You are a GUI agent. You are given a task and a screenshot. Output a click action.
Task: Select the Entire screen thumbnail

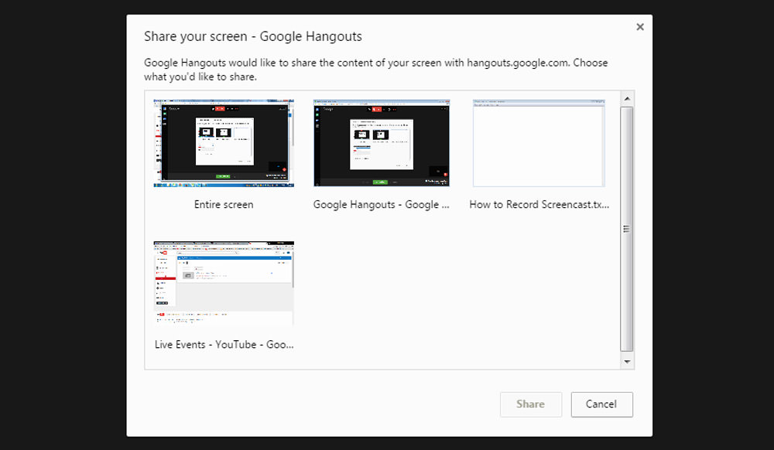[224, 143]
